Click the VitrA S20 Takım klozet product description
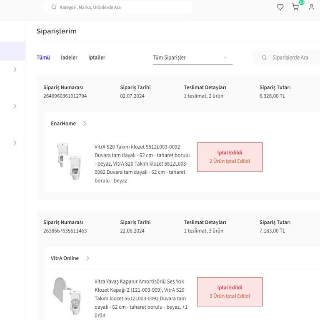The width and height of the screenshot is (320, 320). coord(142,164)
